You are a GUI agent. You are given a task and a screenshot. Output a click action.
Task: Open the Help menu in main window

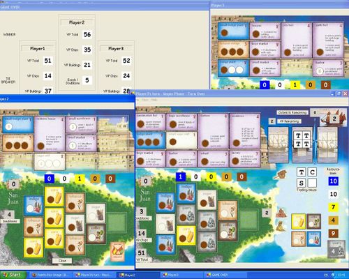[x=154, y=100]
